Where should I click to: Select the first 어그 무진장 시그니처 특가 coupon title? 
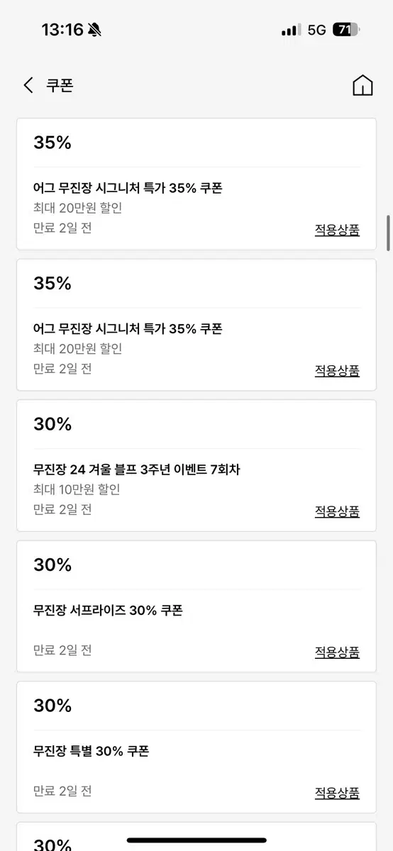click(128, 188)
